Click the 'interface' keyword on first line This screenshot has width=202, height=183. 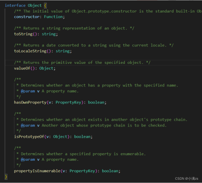click(15, 6)
